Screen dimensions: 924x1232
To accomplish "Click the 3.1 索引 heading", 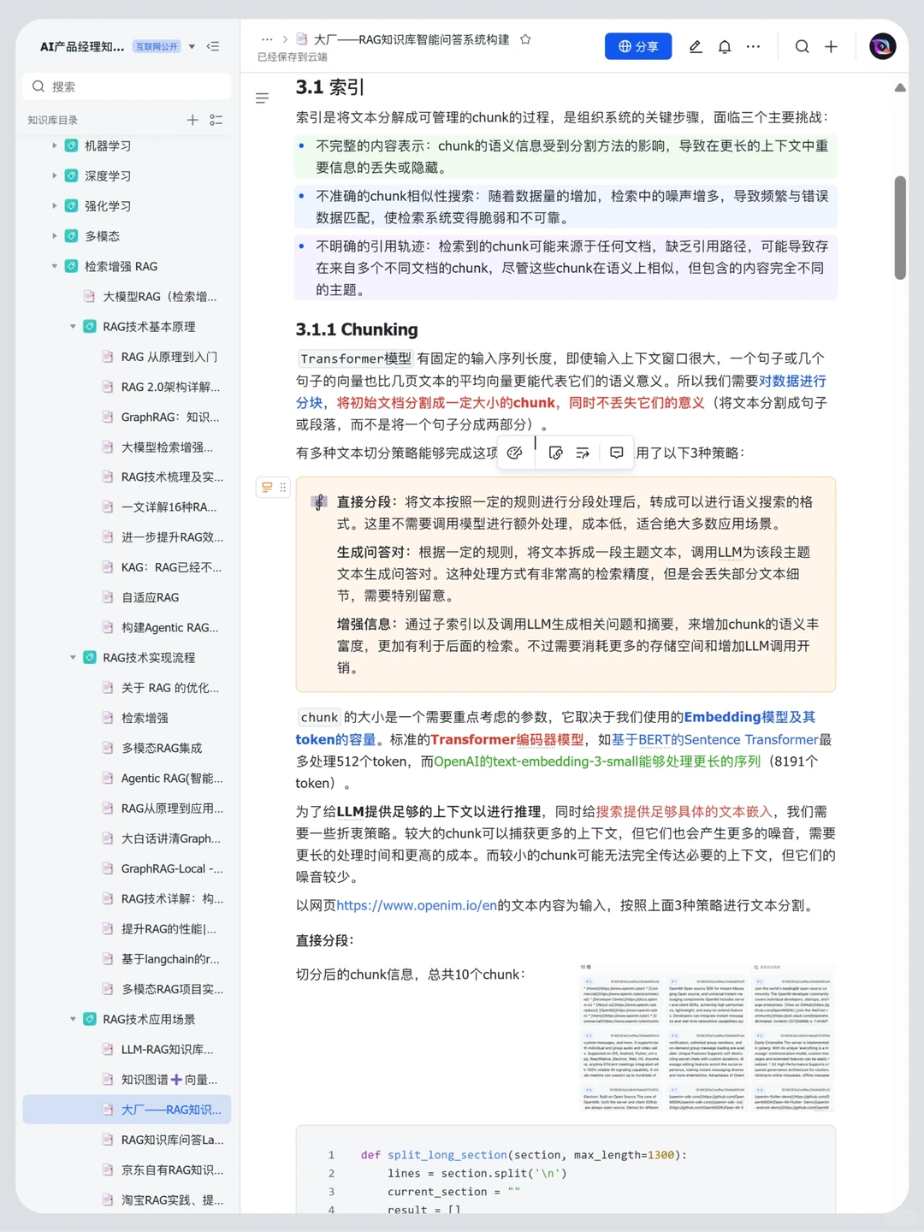I will (x=329, y=87).
